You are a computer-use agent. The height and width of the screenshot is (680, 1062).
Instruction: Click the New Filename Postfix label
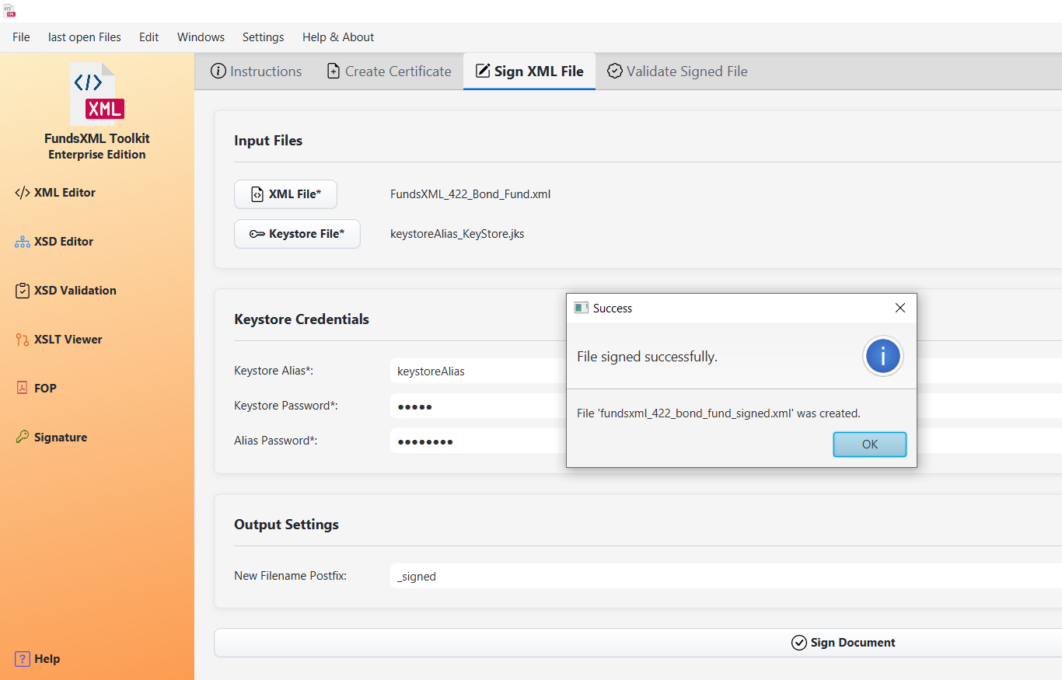[x=290, y=577]
